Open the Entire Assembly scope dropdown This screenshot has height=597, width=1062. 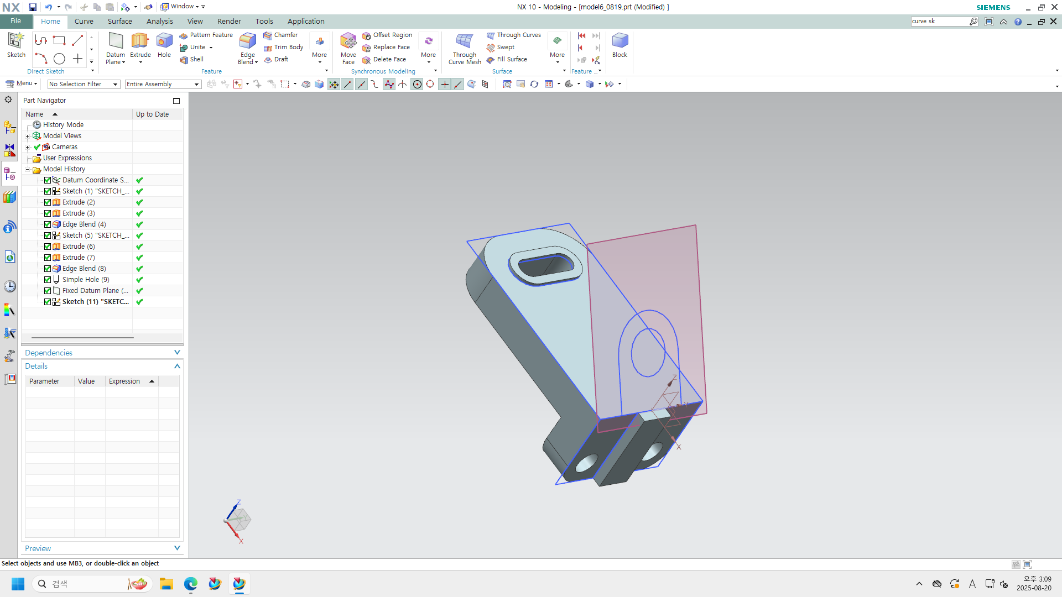click(x=163, y=84)
